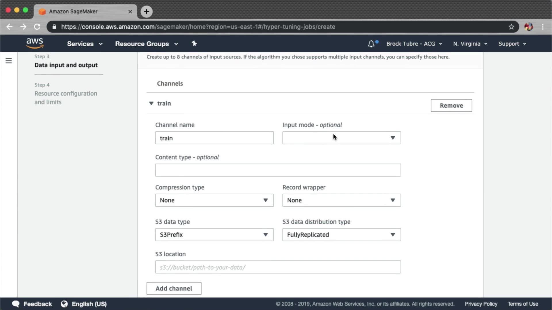Open the S3 data type dropdown
This screenshot has width=552, height=310.
pos(214,235)
